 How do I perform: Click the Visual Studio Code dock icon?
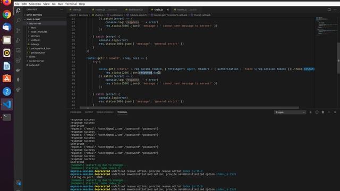[x=7, y=105]
